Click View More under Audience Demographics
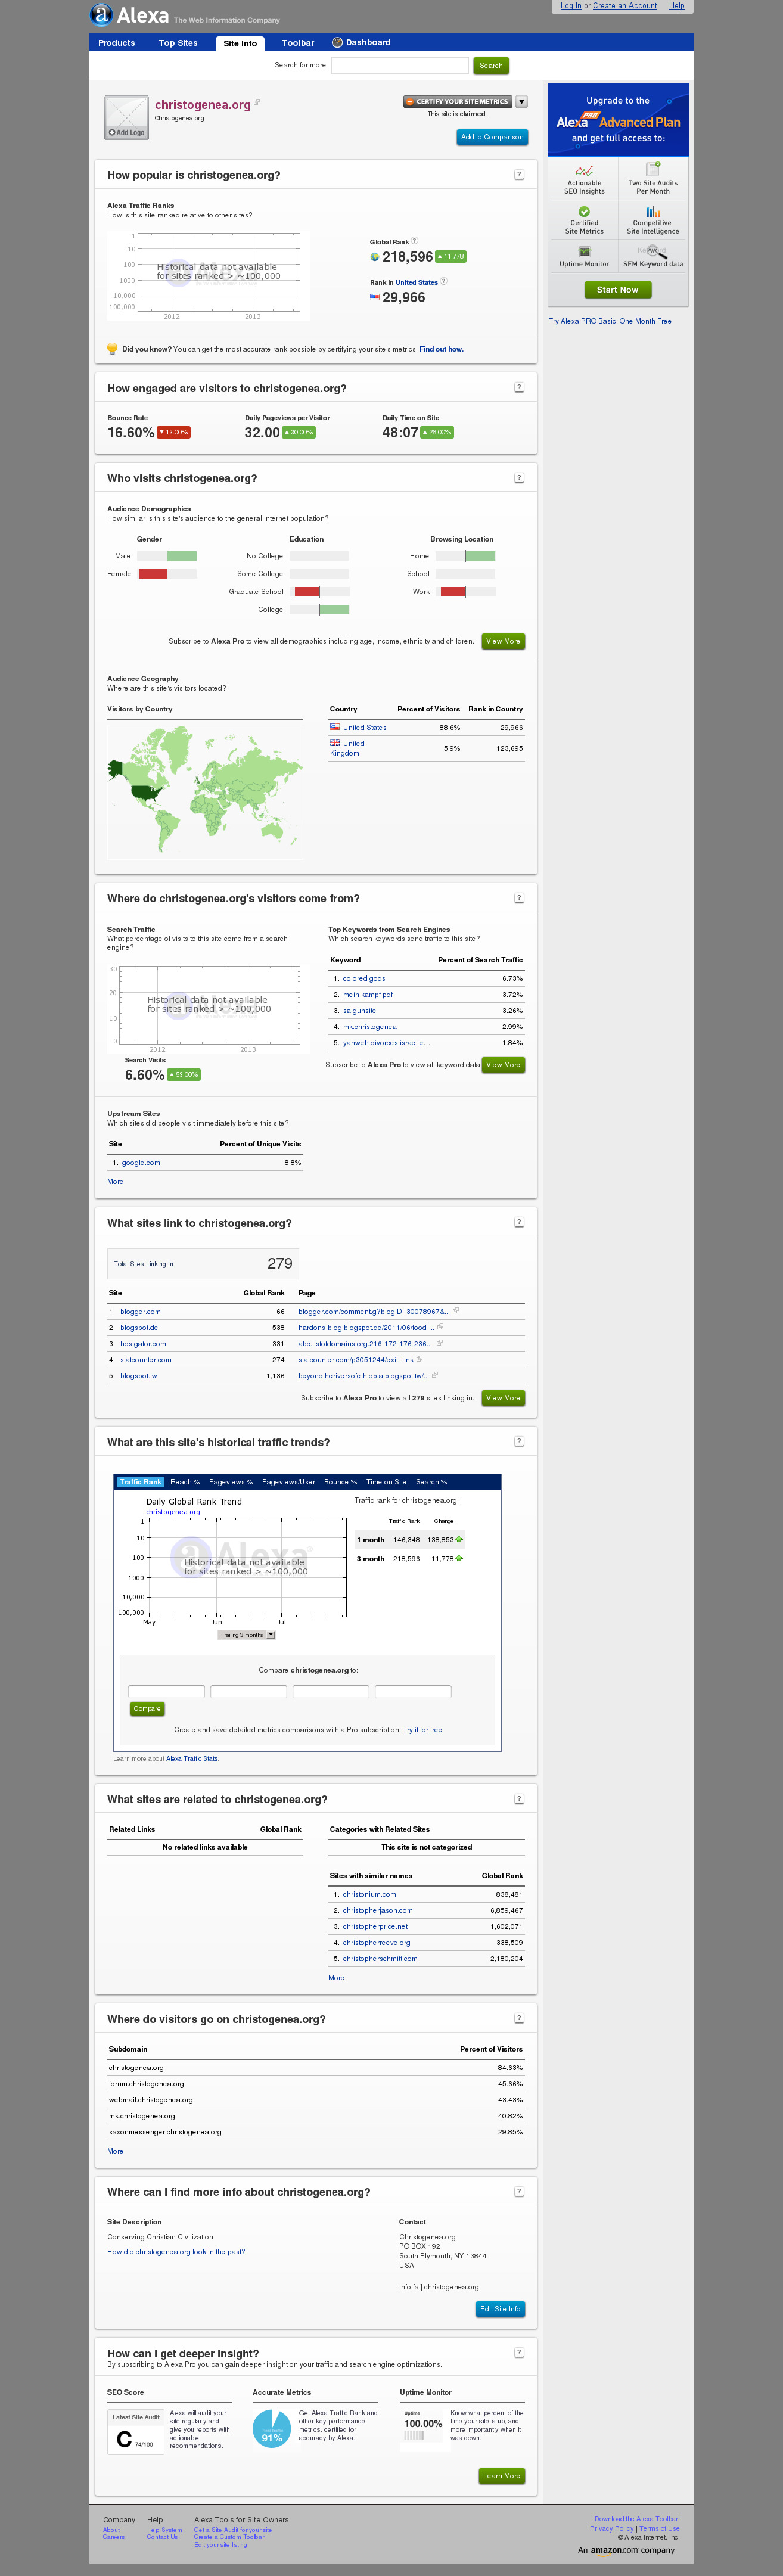This screenshot has height=2576, width=783. 503,641
